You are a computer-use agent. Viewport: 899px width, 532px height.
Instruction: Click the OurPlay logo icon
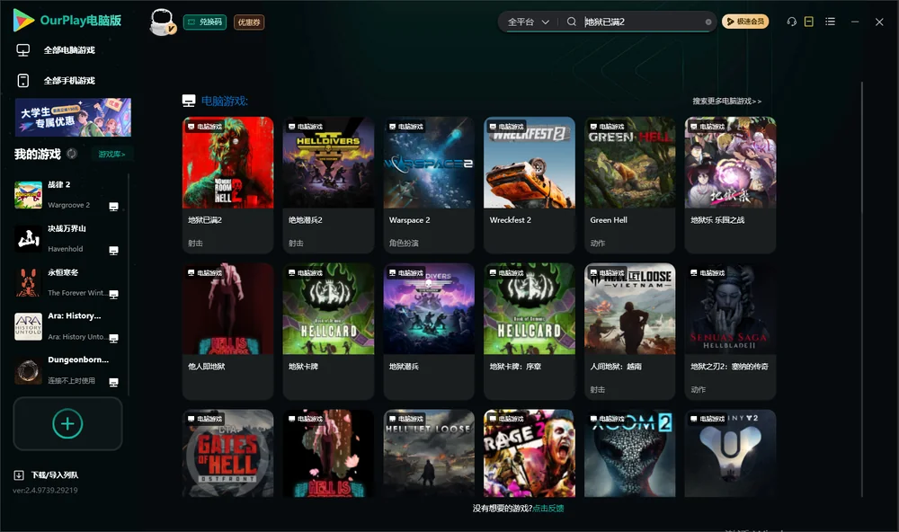click(x=23, y=20)
